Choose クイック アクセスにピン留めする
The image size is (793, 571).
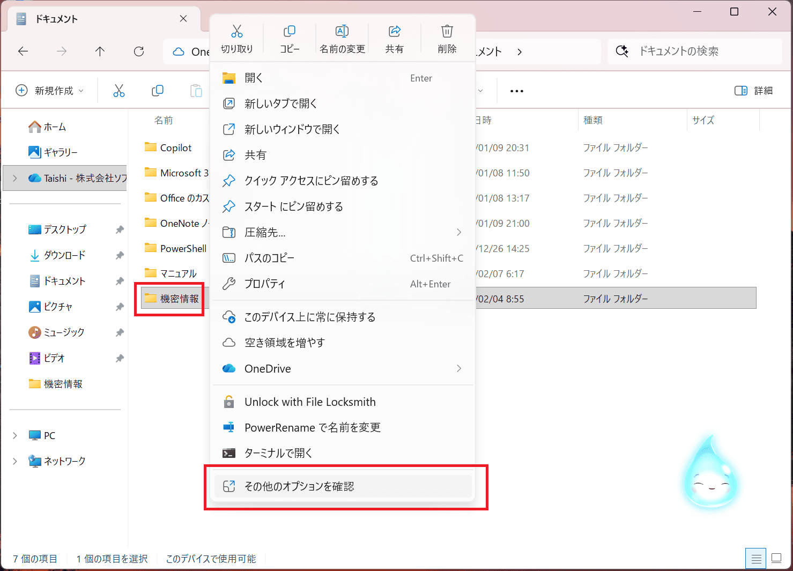click(343, 181)
